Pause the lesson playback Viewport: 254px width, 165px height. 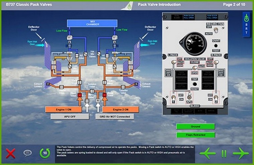pyautogui.click(x=224, y=153)
